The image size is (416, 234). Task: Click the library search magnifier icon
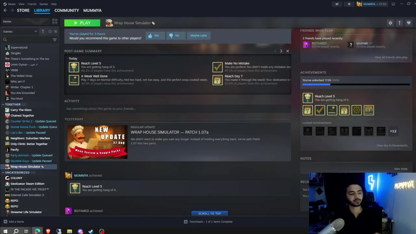[5, 40]
